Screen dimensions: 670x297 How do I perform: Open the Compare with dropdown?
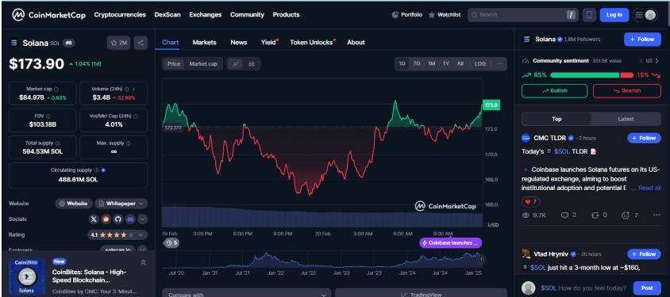pos(247,294)
